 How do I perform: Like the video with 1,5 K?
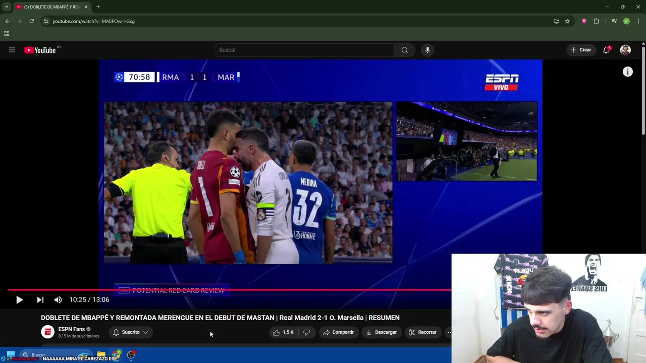pos(284,332)
